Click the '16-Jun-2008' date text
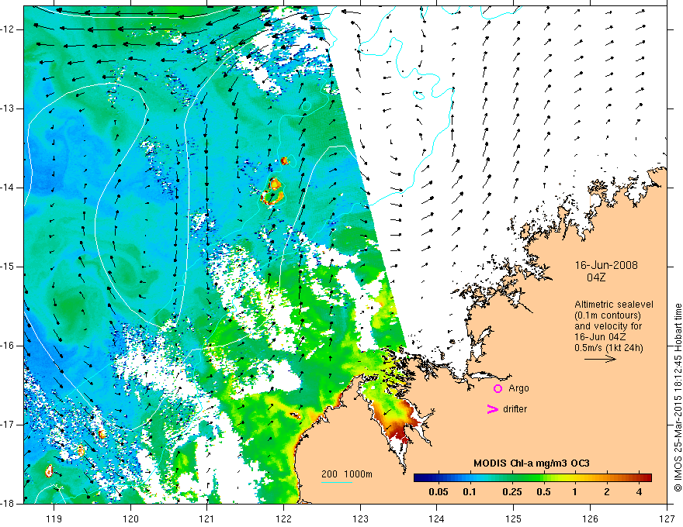Viewport: 683px width, 527px height. (606, 265)
